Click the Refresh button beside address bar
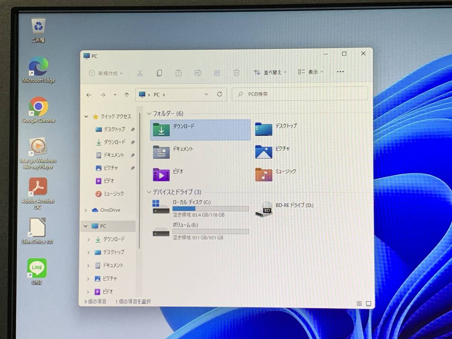The height and width of the screenshot is (339, 452). point(220,94)
